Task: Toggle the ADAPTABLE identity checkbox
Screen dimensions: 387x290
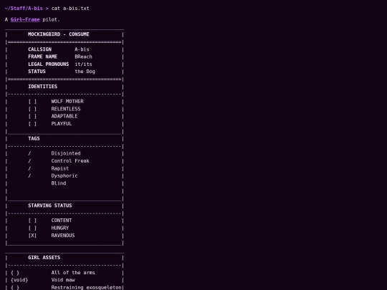Action: point(32,116)
